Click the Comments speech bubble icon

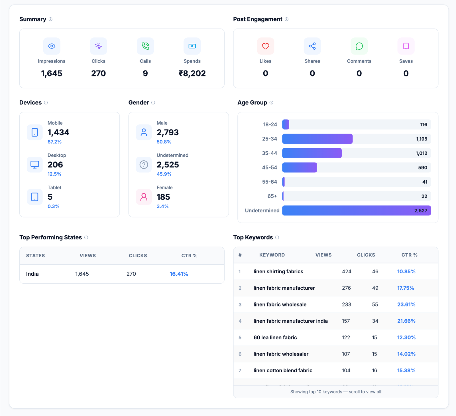359,46
